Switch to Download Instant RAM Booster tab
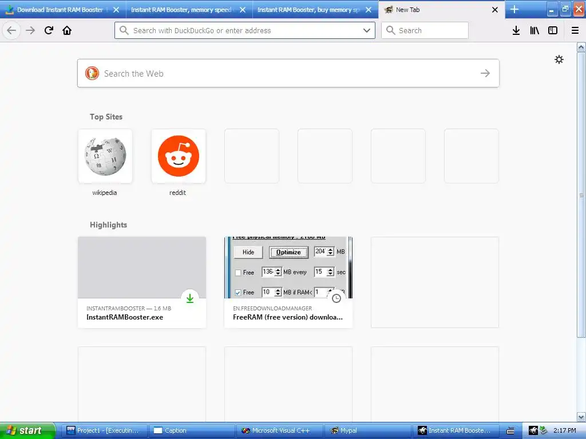This screenshot has height=439, width=586. tap(63, 9)
